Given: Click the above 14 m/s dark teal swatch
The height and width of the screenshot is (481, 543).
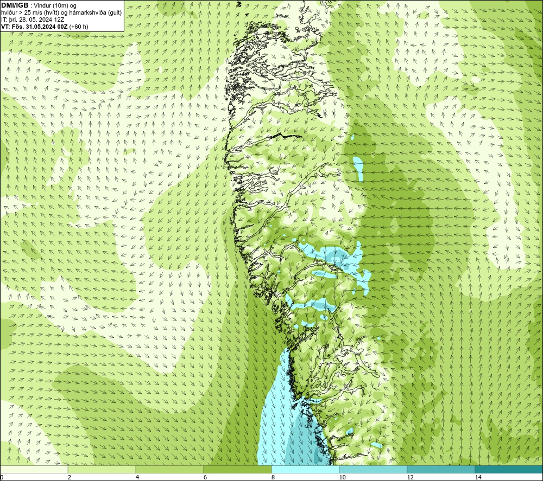Looking at the screenshot, I should pos(509,469).
